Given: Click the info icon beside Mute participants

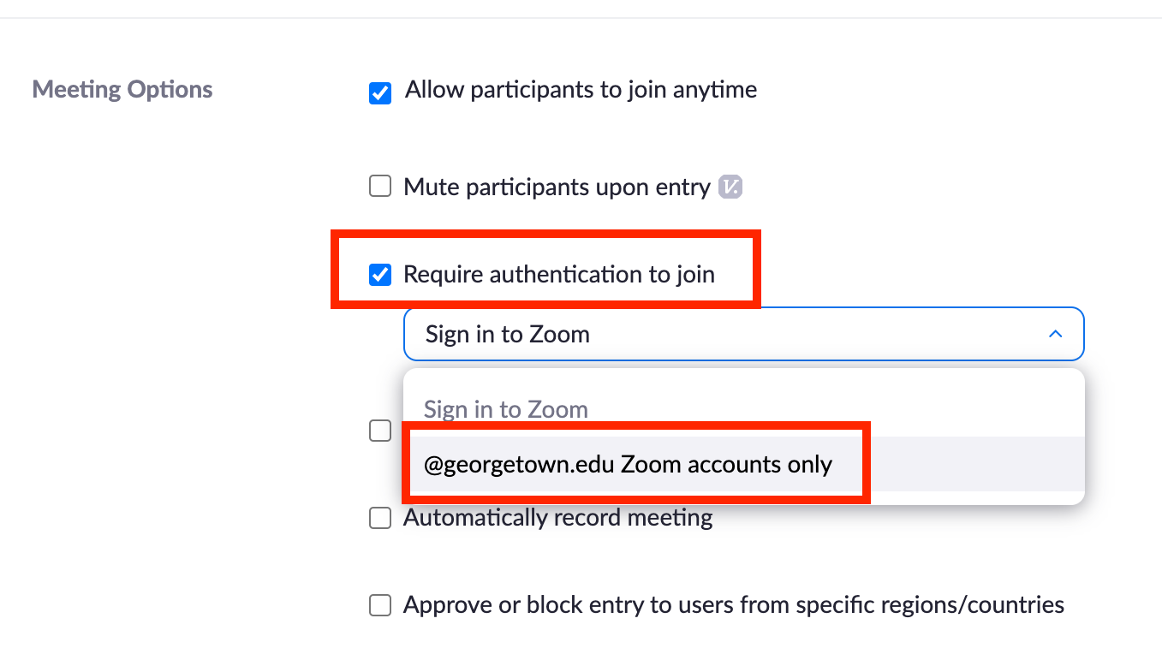Looking at the screenshot, I should 730,187.
